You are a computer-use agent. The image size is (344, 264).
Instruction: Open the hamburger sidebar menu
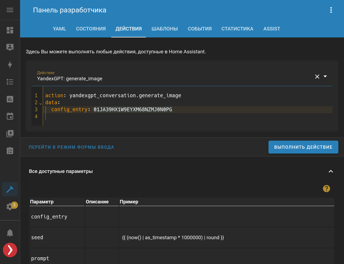pyautogui.click(x=10, y=10)
